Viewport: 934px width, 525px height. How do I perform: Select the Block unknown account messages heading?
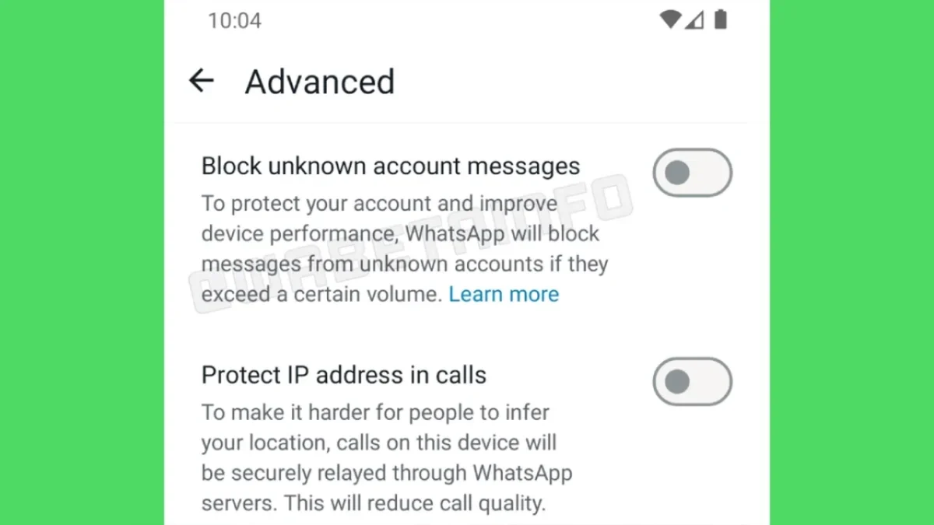pyautogui.click(x=391, y=166)
